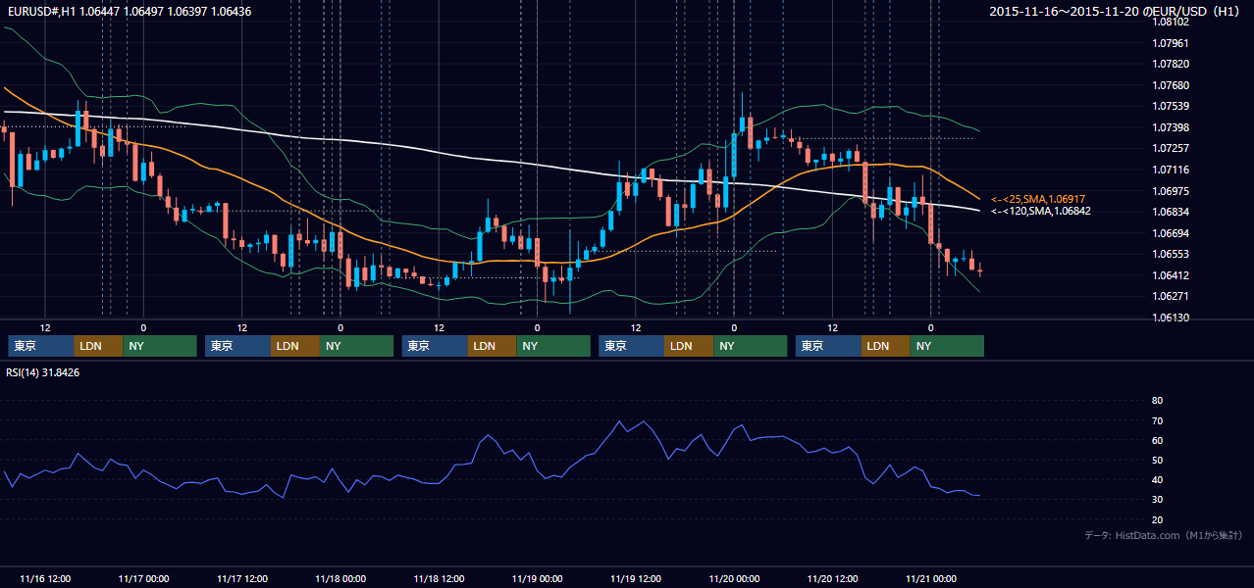Click the 11/17 00:00 time axis label

click(x=143, y=578)
